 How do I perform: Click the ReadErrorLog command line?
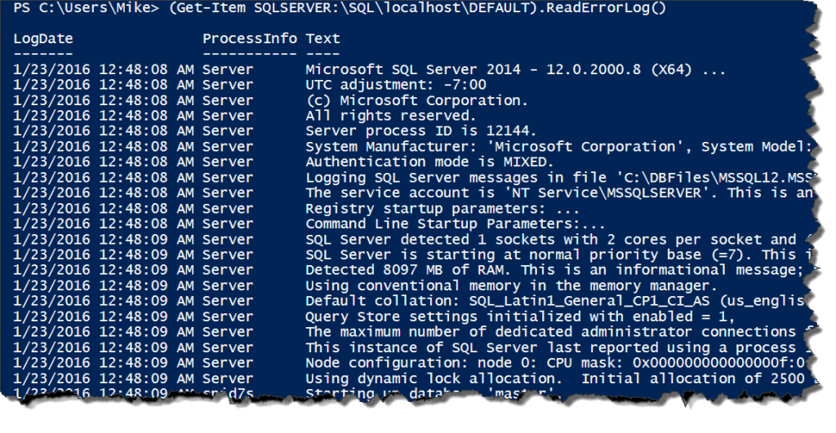coord(340,8)
